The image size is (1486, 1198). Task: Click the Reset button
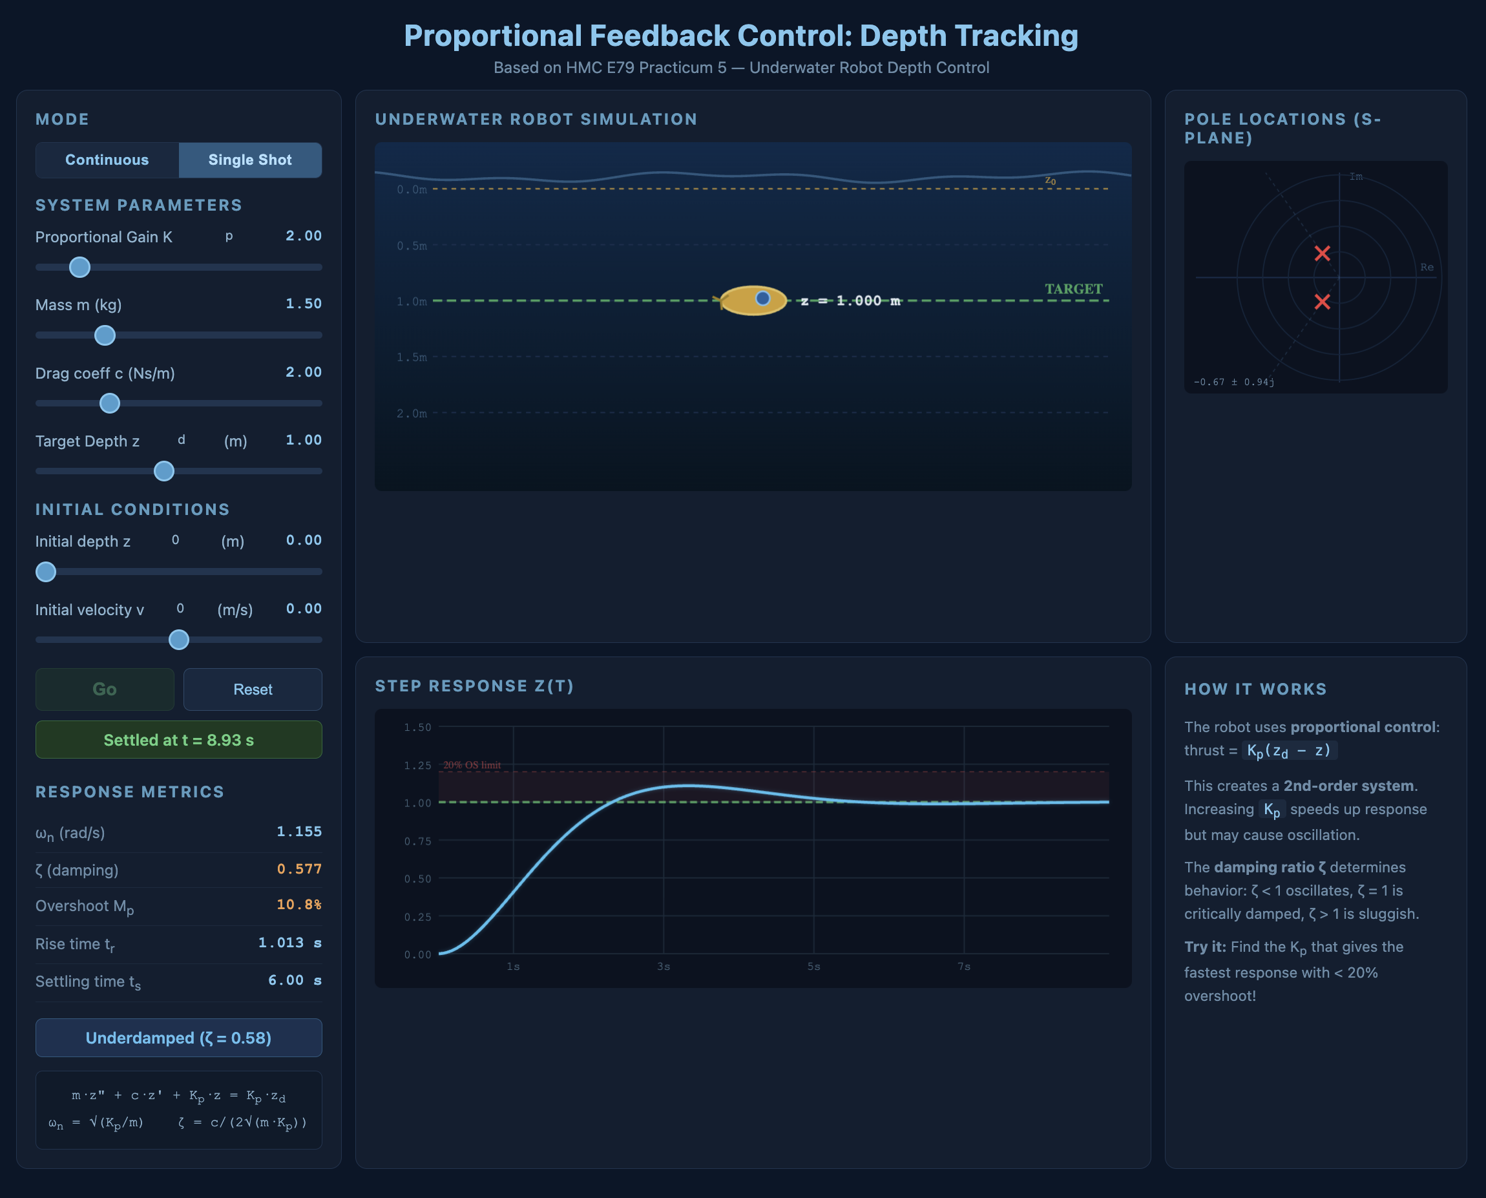click(x=253, y=689)
